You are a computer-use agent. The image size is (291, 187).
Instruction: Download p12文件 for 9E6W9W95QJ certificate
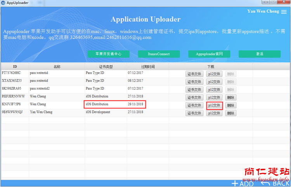pos(214,113)
